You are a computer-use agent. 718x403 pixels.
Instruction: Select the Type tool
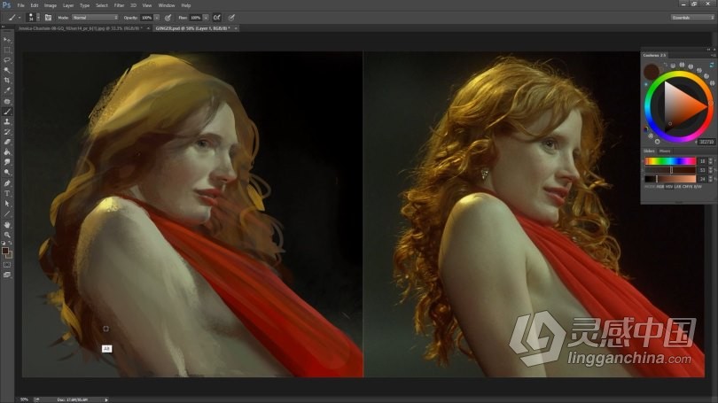(7, 193)
